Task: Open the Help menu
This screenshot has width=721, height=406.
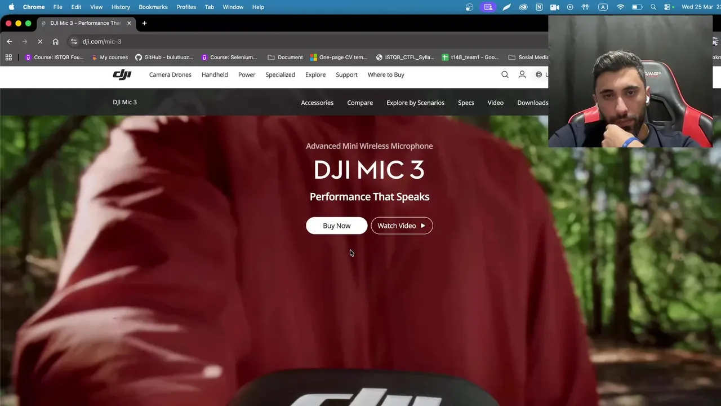Action: [258, 7]
